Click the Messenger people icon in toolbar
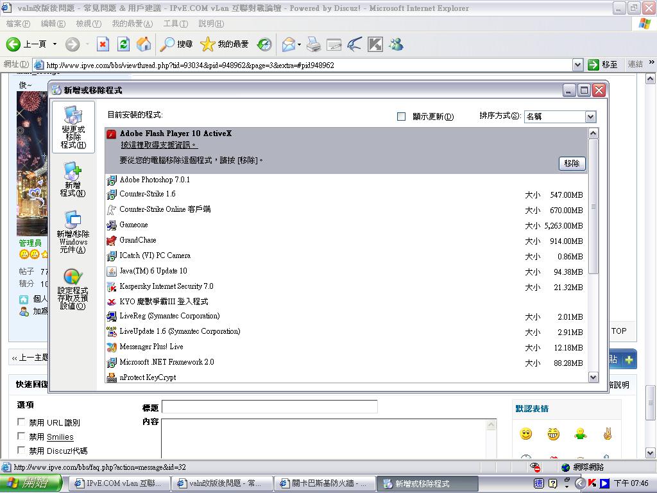This screenshot has width=657, height=493. click(x=396, y=44)
